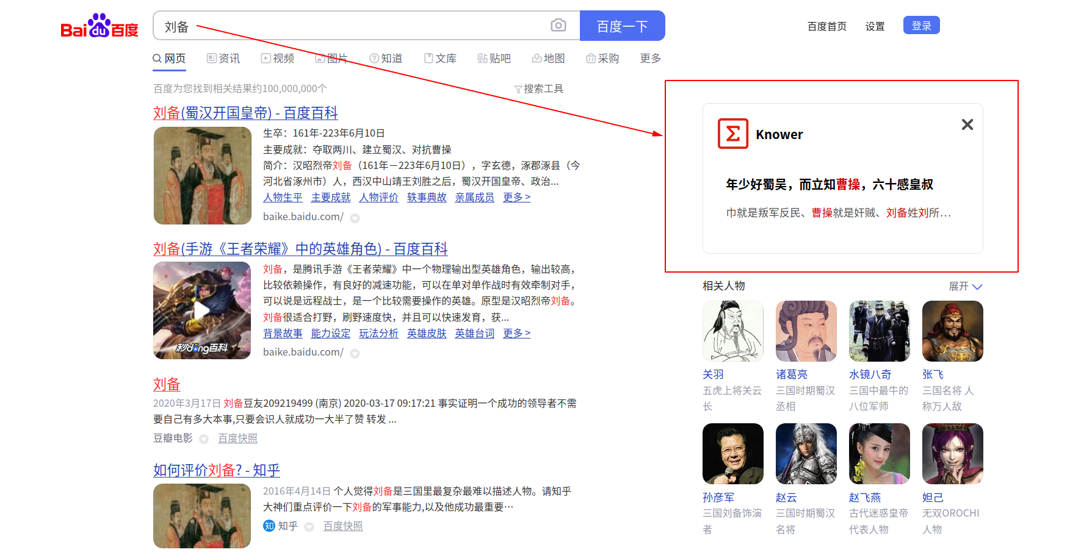Viewport: 1070px width, 555px height.
Task: Click the camera image search icon
Action: (x=558, y=25)
